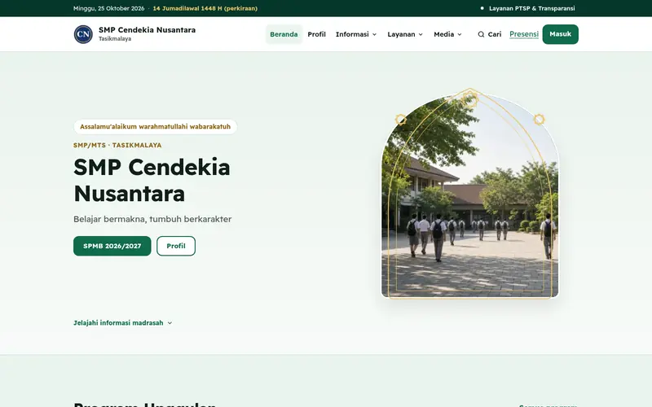The width and height of the screenshot is (652, 407).
Task: Click the SPMB 2026/2027 button
Action: point(112,246)
